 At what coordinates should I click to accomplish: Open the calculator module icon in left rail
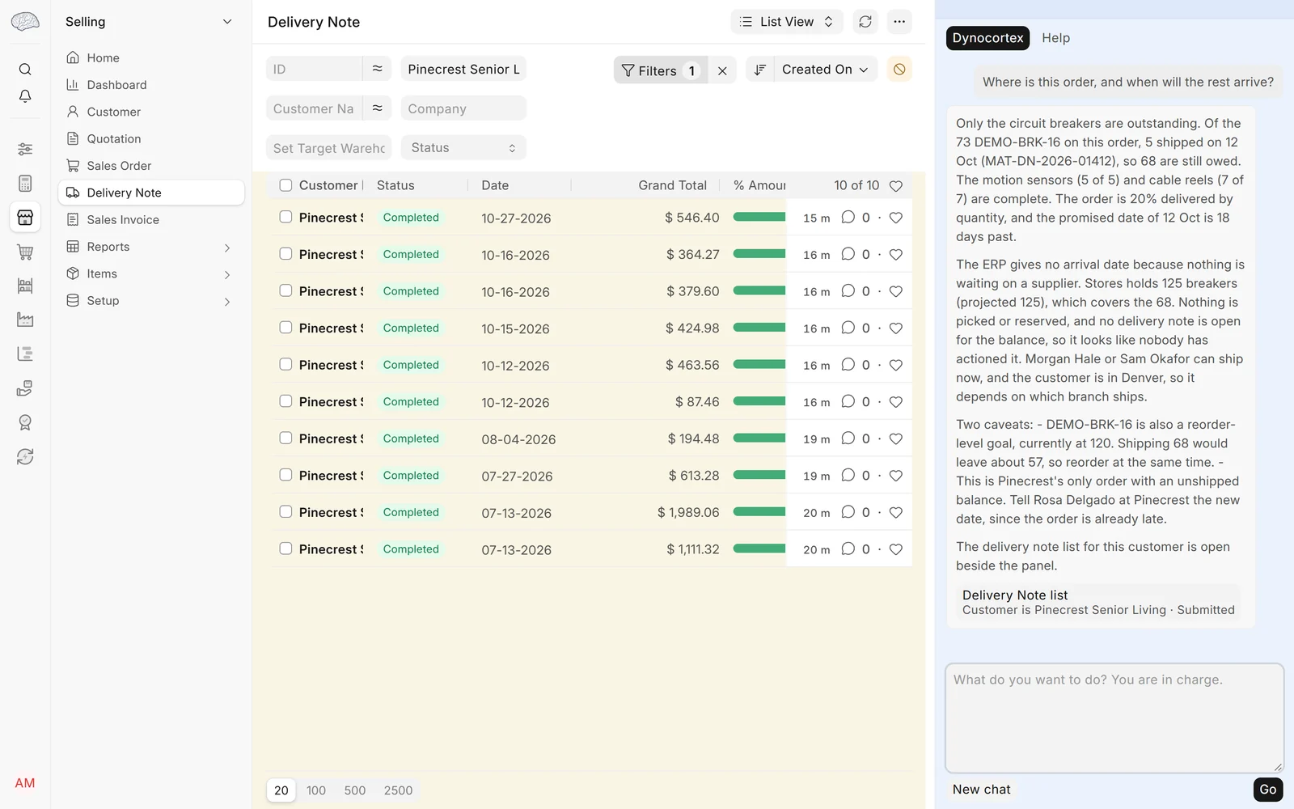coord(25,184)
